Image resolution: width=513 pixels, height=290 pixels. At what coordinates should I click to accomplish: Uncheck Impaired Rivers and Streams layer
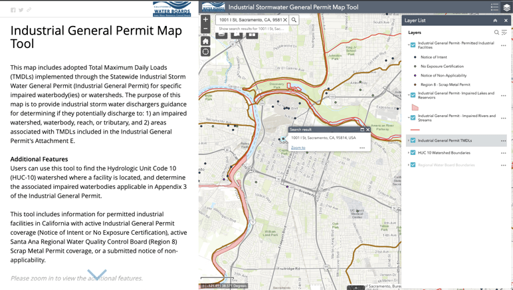[413, 118]
